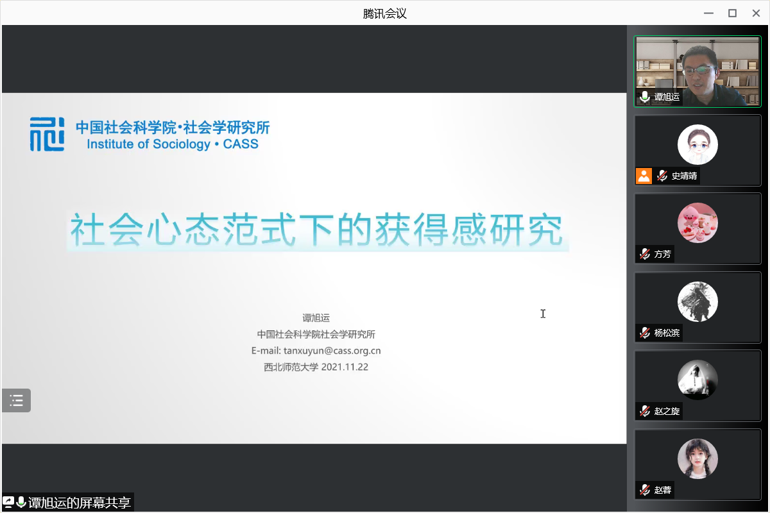Viewport: 770px width, 513px height.
Task: Select 赵之旋's black-and-white avatar
Action: [x=697, y=380]
